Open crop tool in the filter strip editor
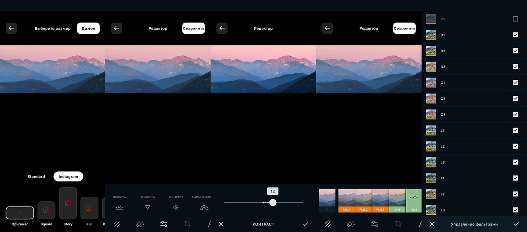This screenshot has width=527, height=232. pyautogui.click(x=398, y=224)
